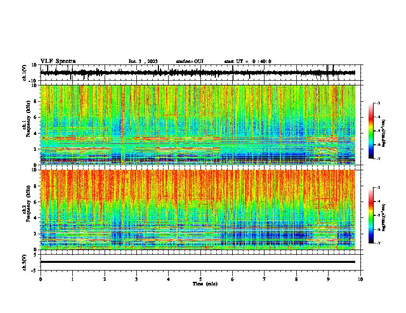Screen dimensions: 406x313
Task: Click the "ch.3(V)" axis label
Action: click(25, 262)
